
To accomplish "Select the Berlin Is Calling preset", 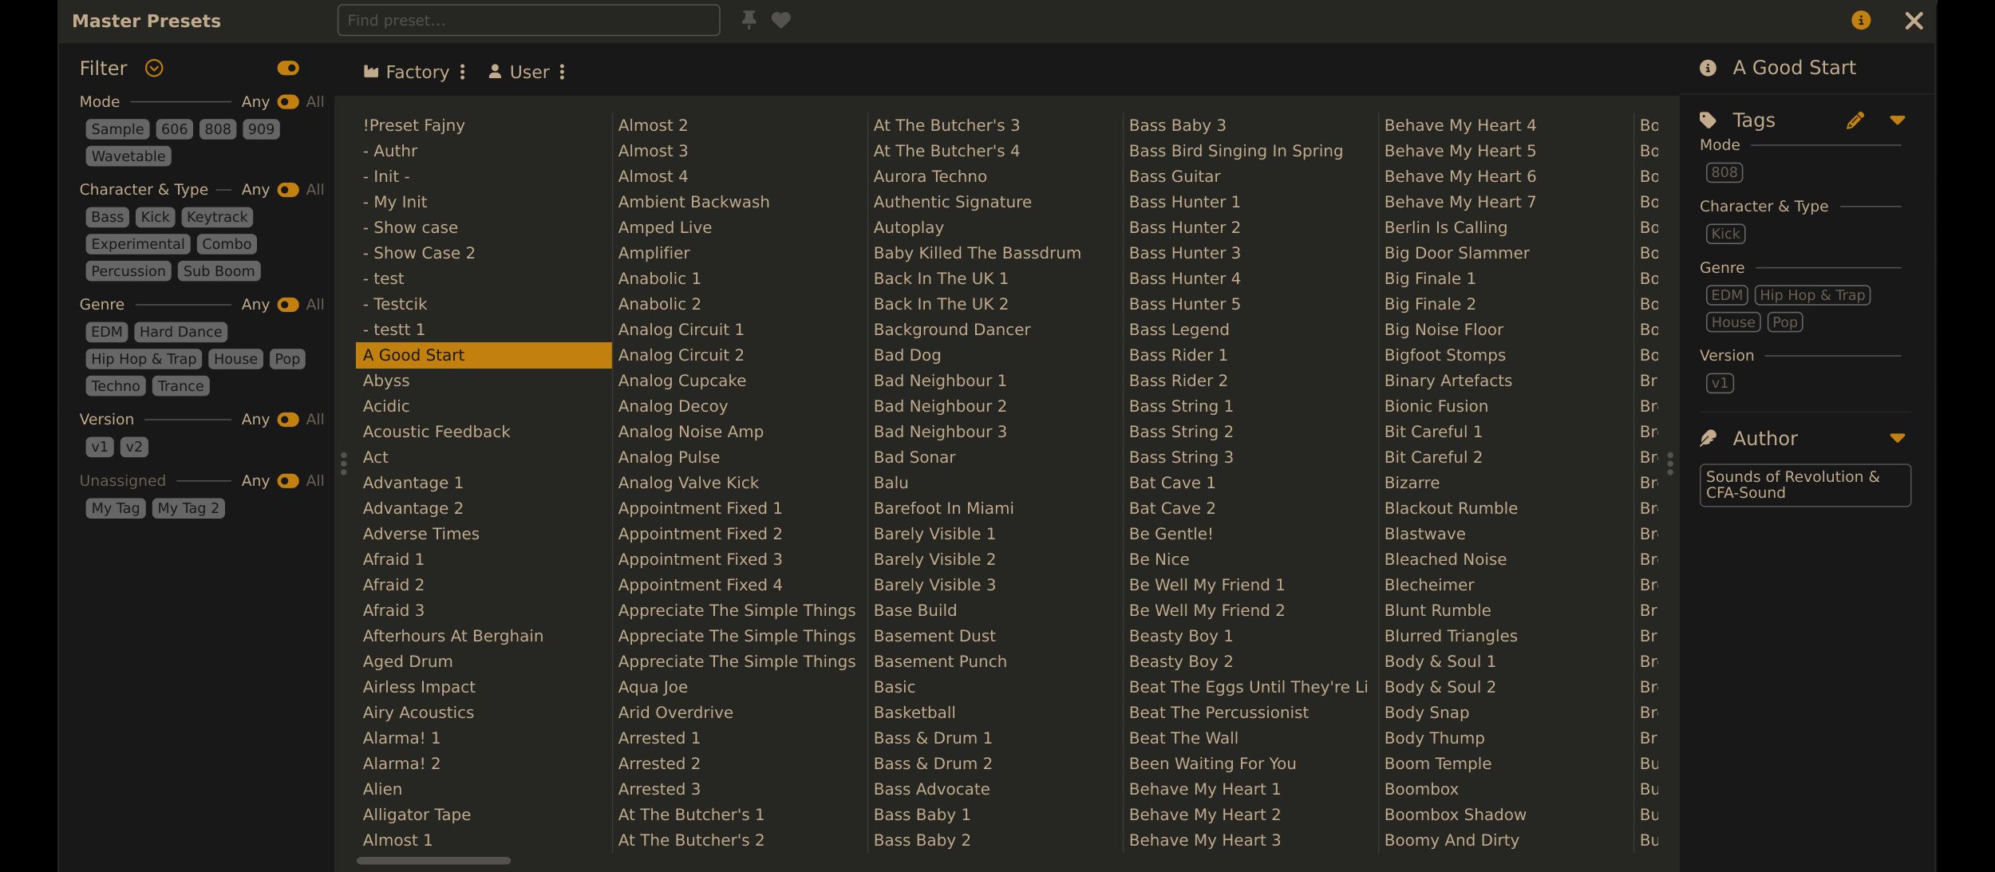I will tap(1445, 227).
